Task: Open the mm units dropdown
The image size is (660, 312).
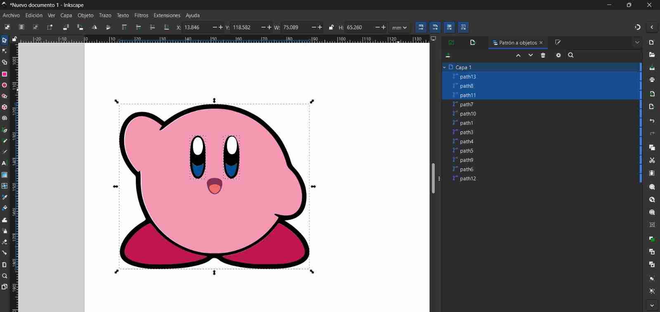Action: tap(399, 27)
